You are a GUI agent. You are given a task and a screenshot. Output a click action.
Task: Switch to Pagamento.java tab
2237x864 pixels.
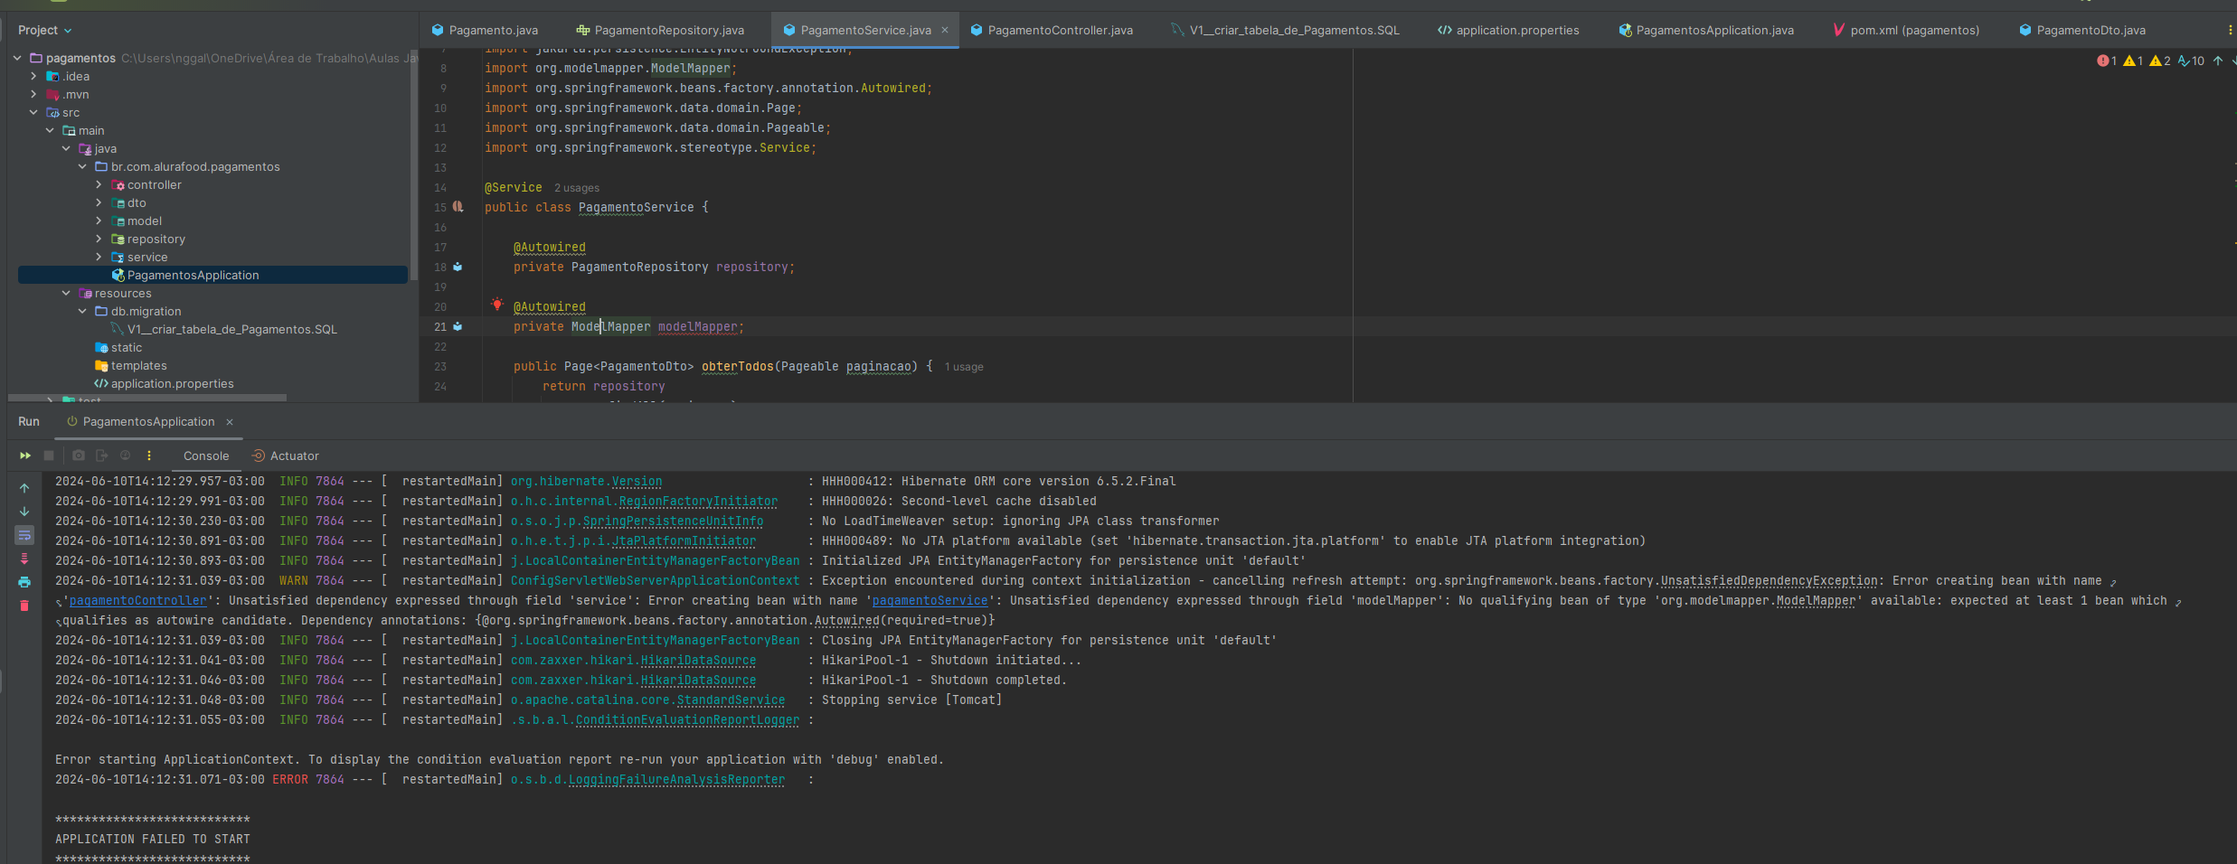(485, 30)
